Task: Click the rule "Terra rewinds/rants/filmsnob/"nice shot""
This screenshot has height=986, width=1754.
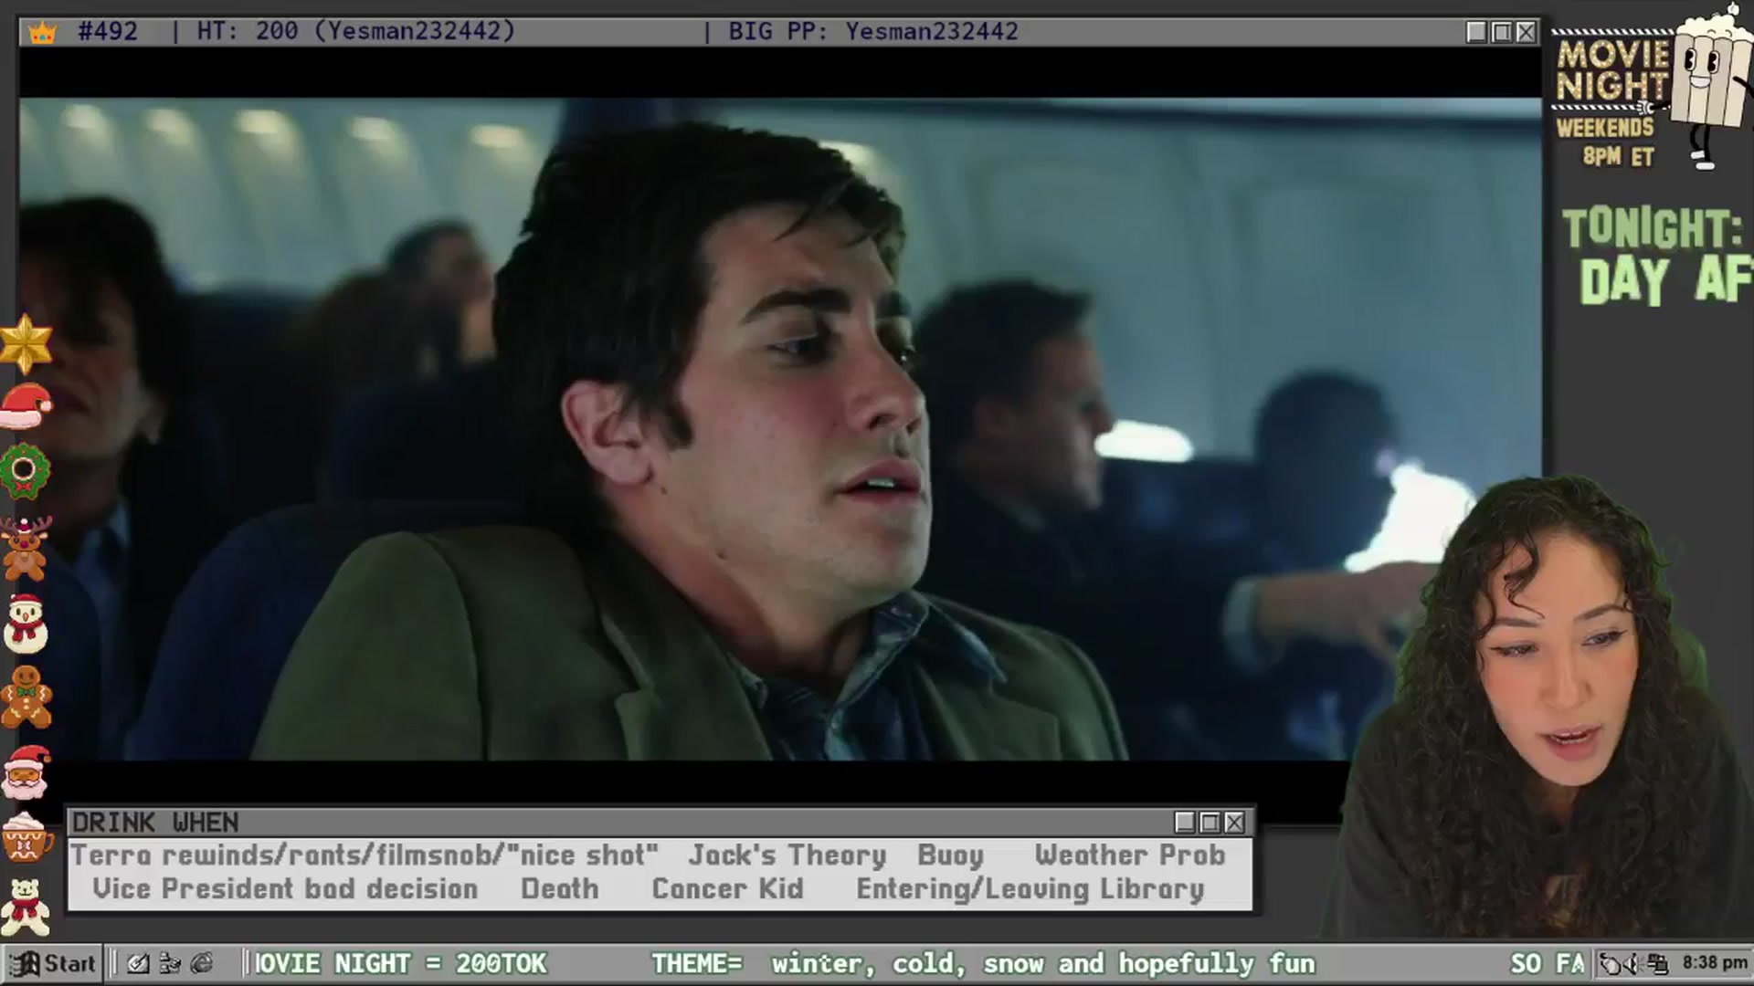Action: click(365, 855)
